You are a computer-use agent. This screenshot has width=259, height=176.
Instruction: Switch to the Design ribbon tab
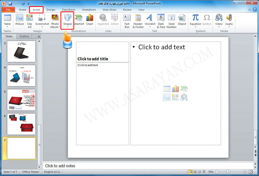point(51,9)
